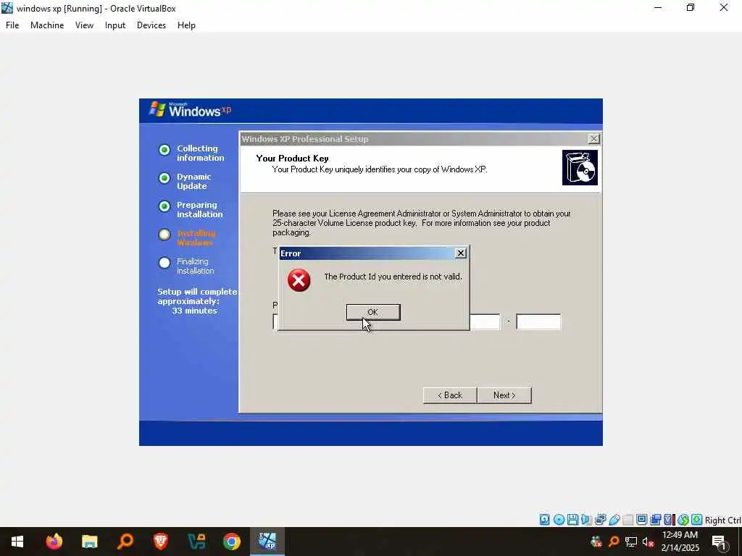742x556 pixels.
Task: Close the Windows XP Professional Setup window
Action: pyautogui.click(x=593, y=138)
